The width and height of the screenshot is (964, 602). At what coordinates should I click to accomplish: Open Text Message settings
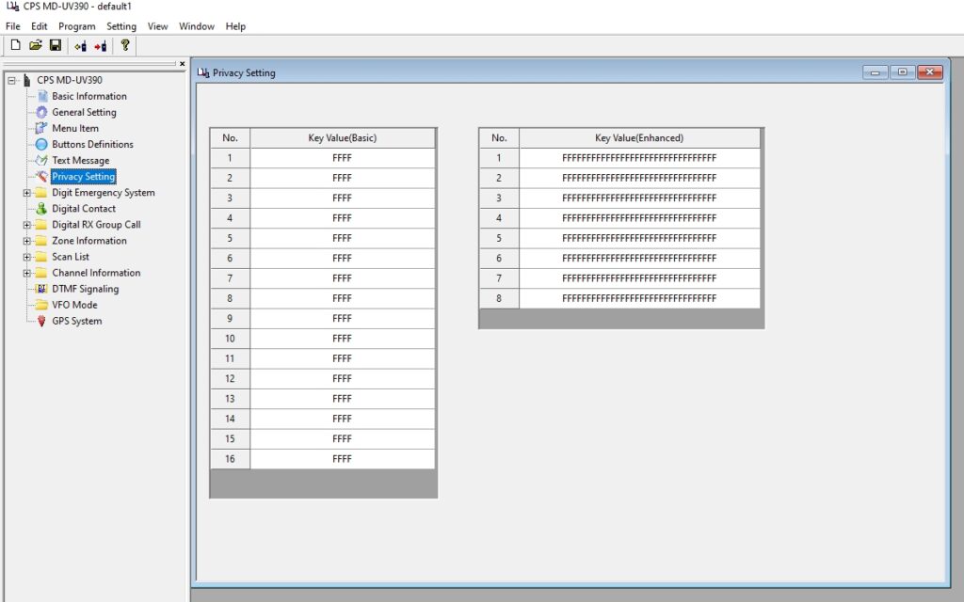(x=79, y=160)
